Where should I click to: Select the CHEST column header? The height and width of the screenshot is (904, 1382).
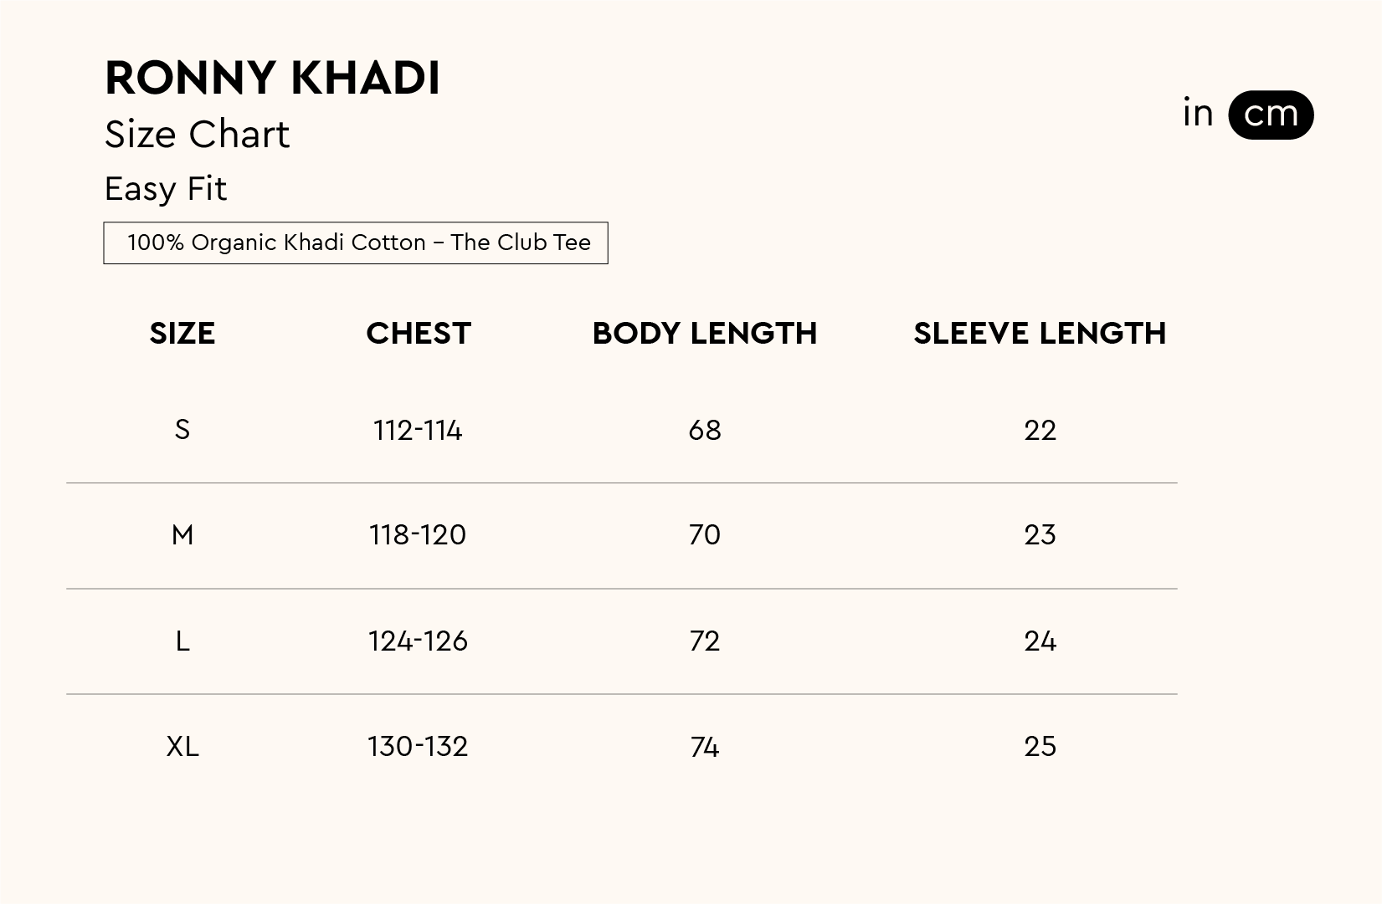pyautogui.click(x=419, y=334)
